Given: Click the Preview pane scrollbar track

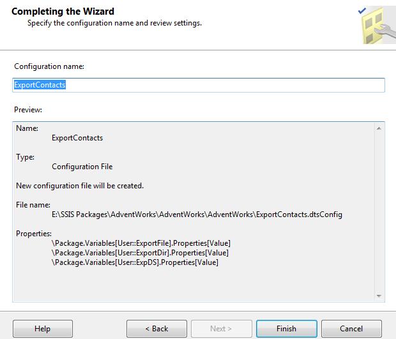Looking at the screenshot, I should click(379, 211).
